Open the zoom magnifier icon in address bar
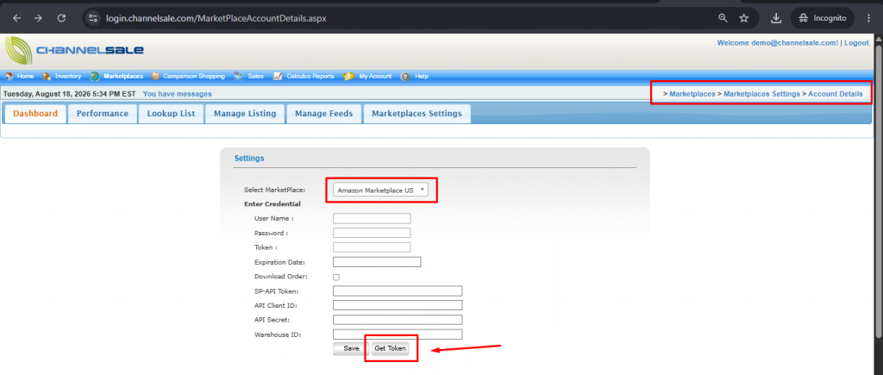 point(723,18)
